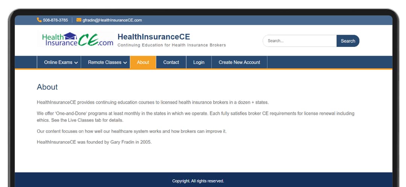The height and width of the screenshot is (187, 406).
Task: Select the About tab in navigation
Action: point(143,62)
